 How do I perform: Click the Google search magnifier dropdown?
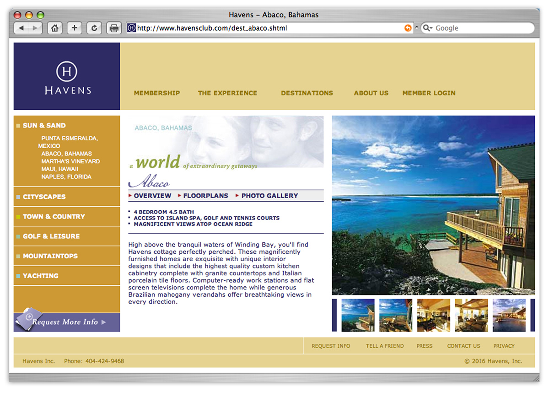427,28
